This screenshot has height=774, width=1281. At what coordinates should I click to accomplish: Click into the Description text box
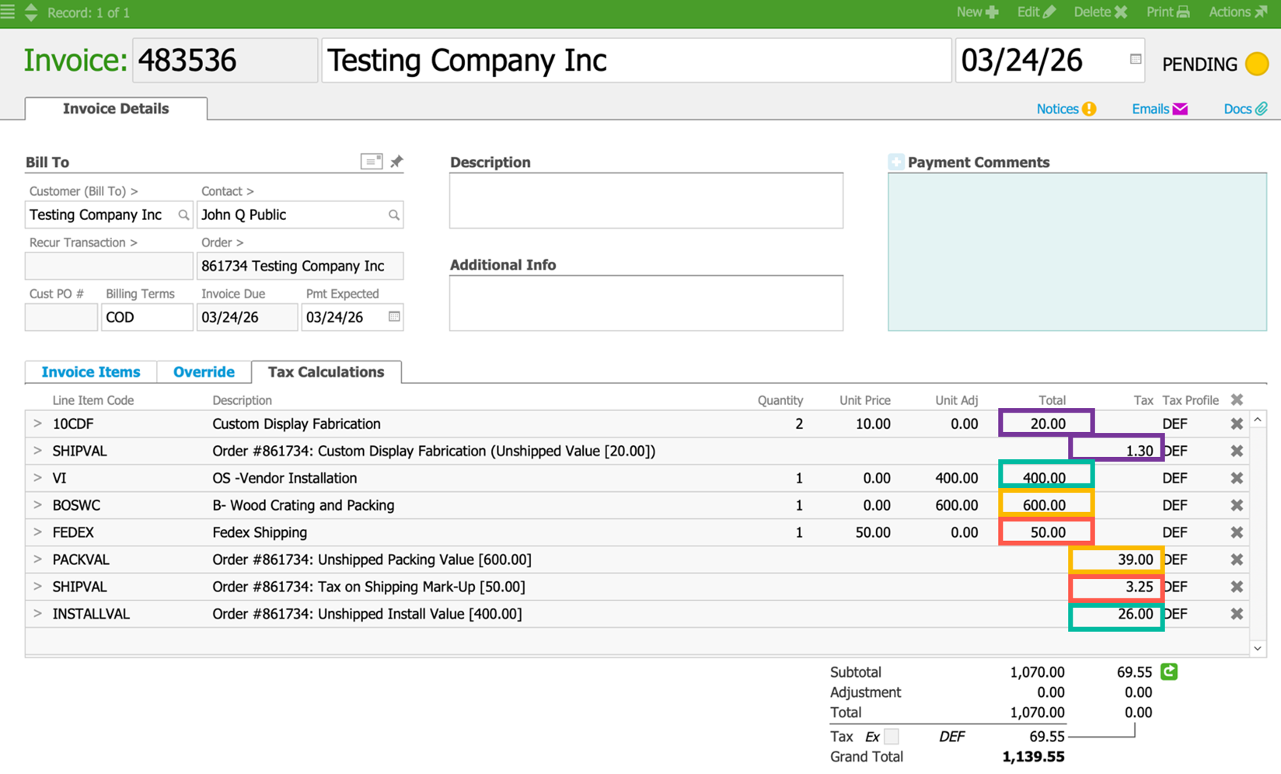tap(646, 200)
